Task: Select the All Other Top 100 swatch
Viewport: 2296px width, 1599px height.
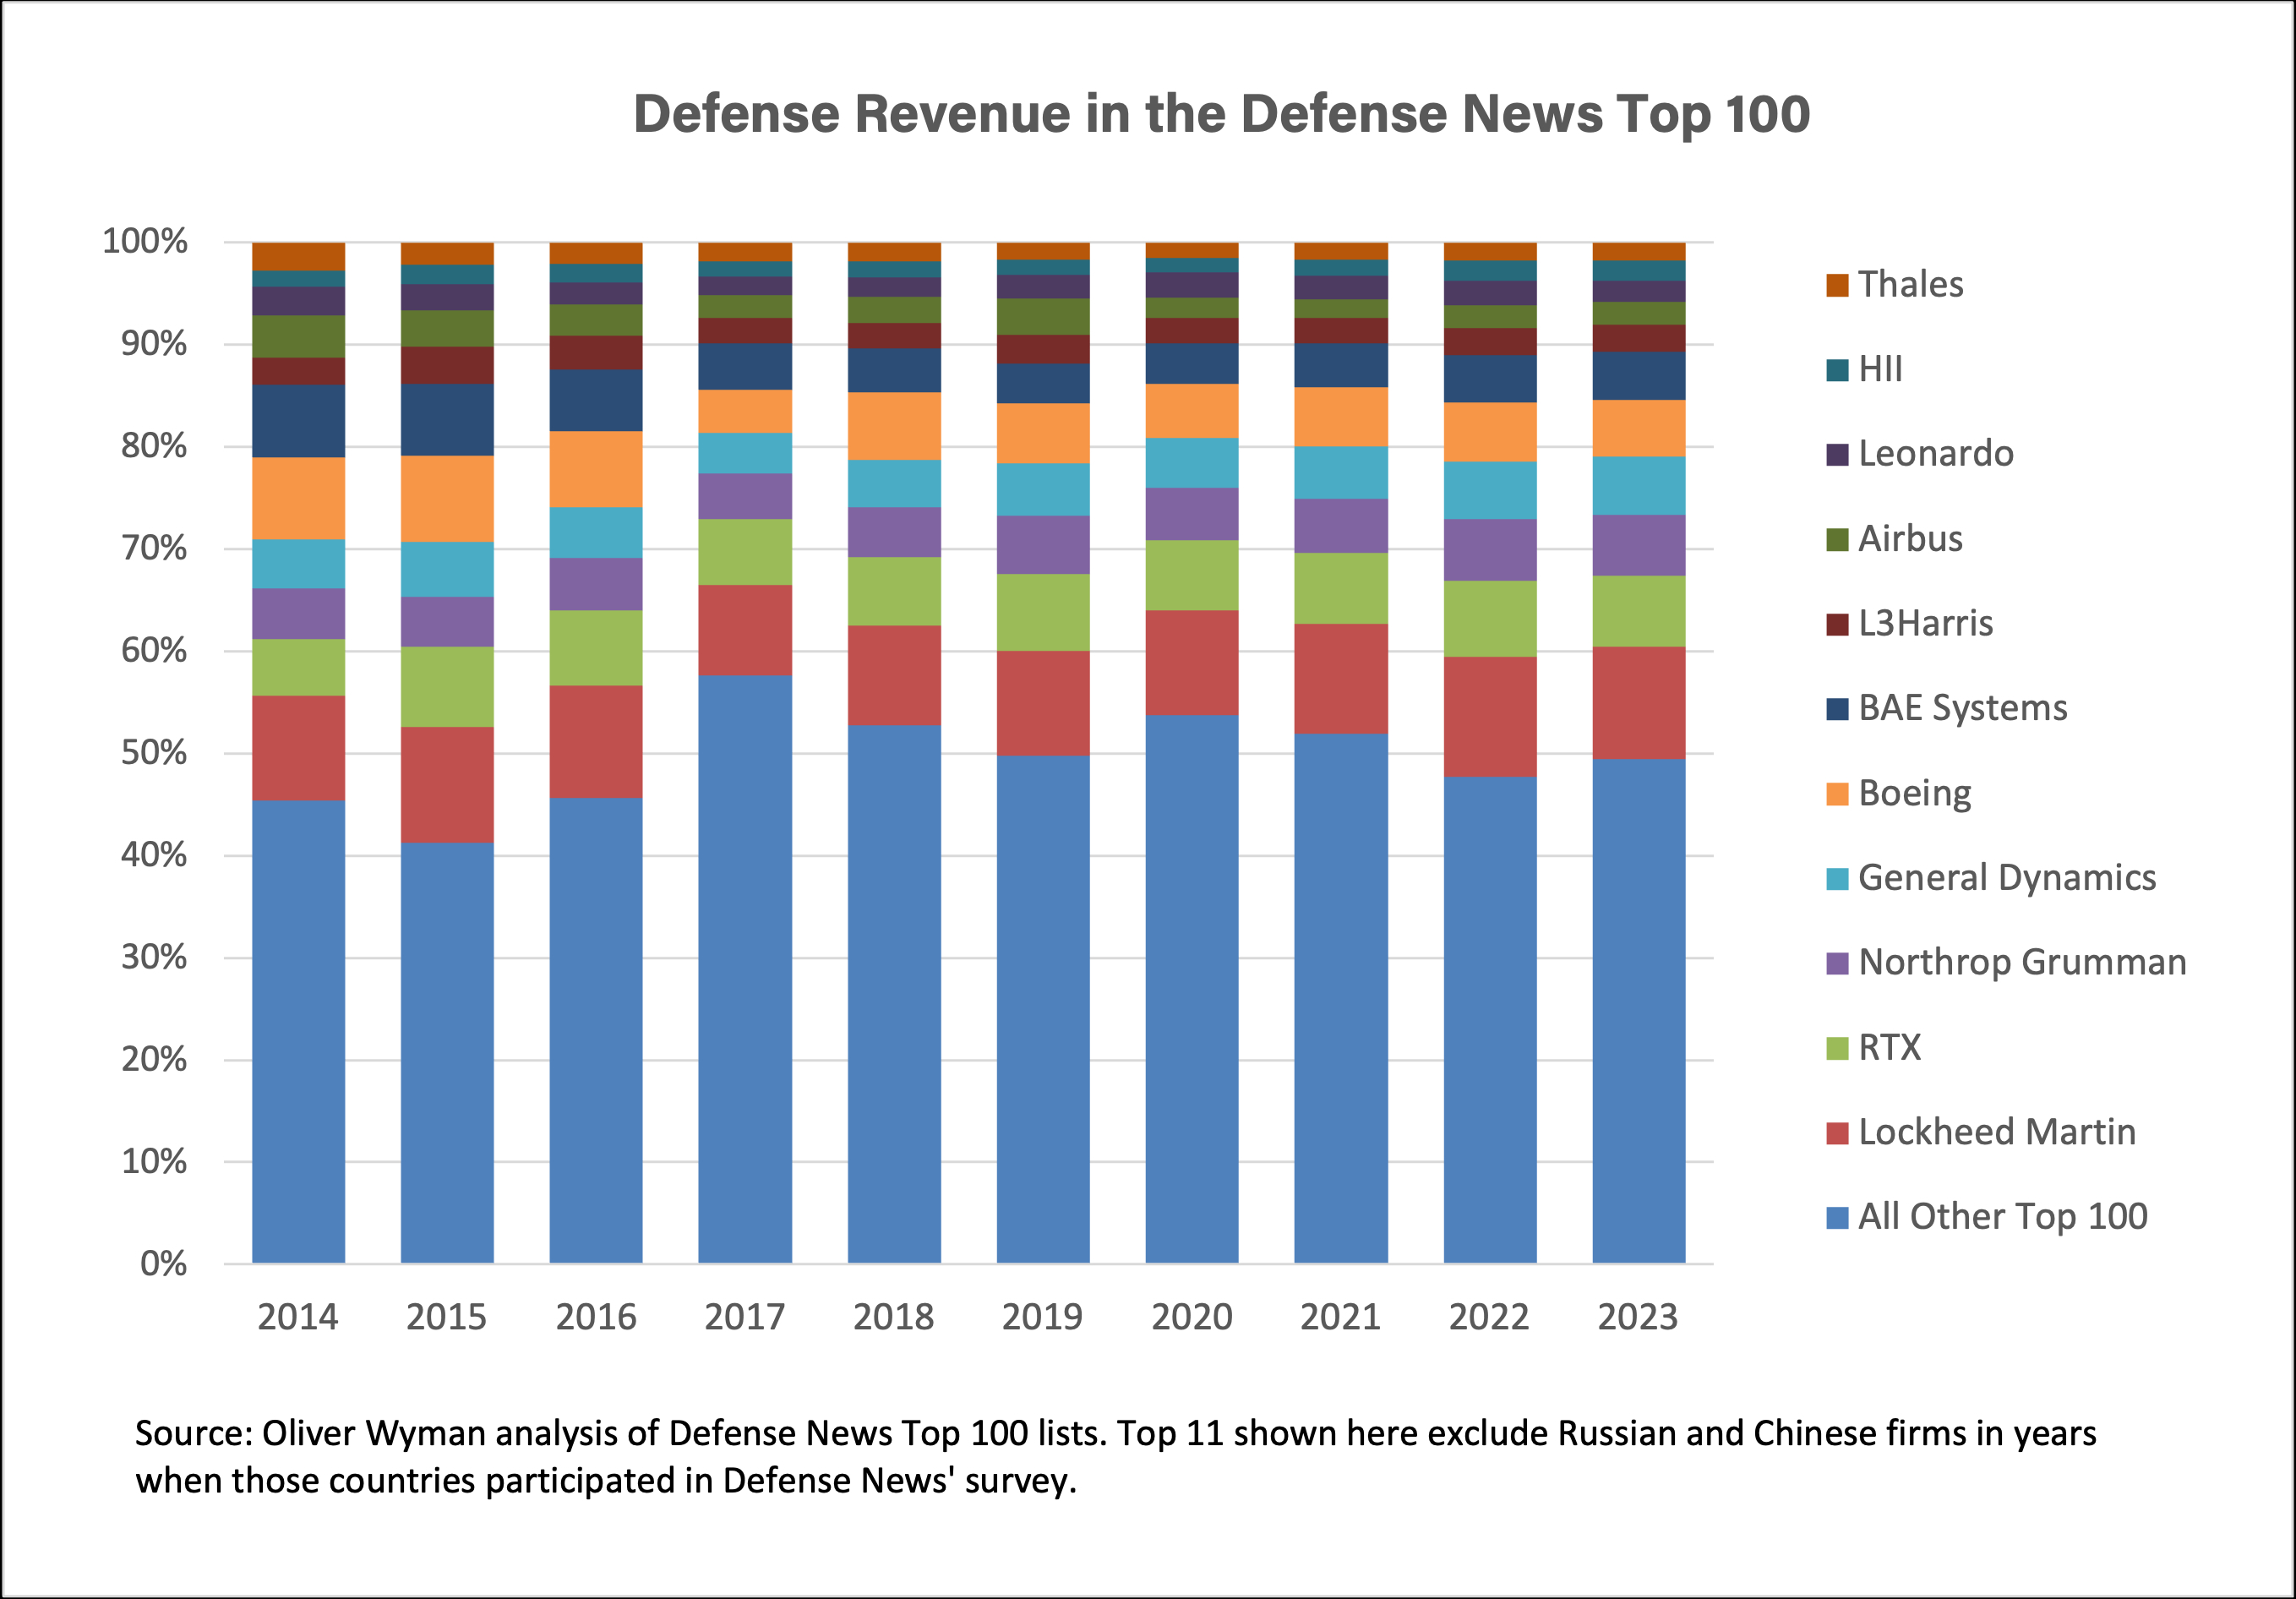Action: 1836,1218
